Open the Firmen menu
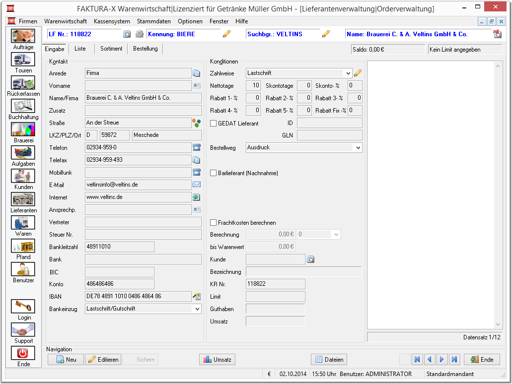This screenshot has height=384, width=512. click(28, 21)
